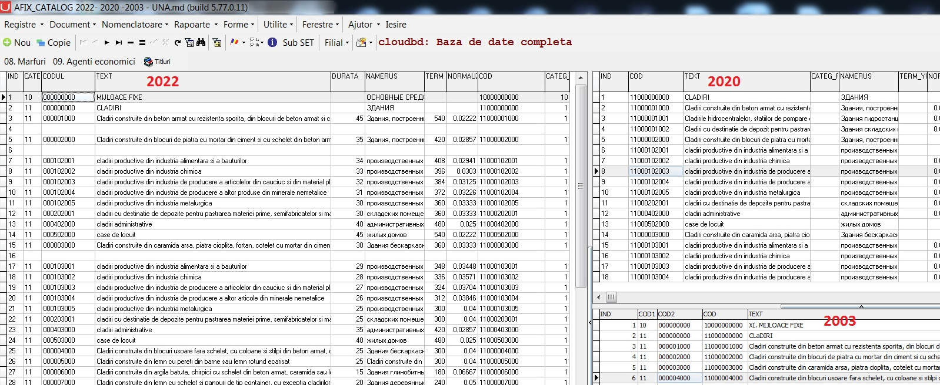Click the 2022 grid vertical scrollbar thumb
Image resolution: width=940 pixels, height=385 pixels.
point(580,185)
